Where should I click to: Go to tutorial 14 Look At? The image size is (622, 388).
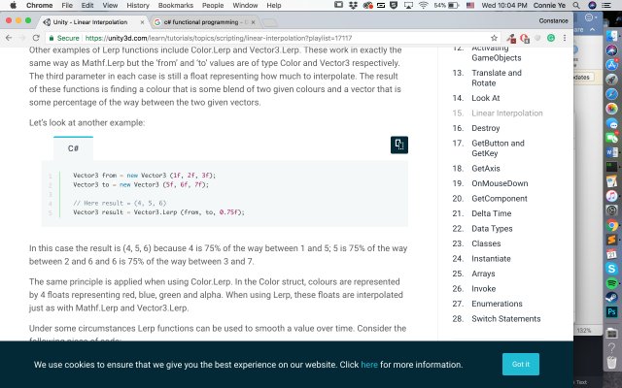pos(486,98)
